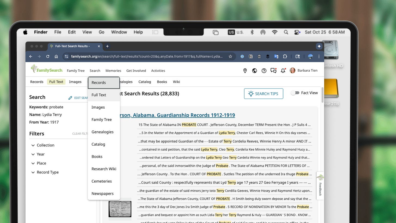This screenshot has width=396, height=223.
Task: Click the Wi-Fi icon in menu bar
Action: pyautogui.click(x=275, y=32)
